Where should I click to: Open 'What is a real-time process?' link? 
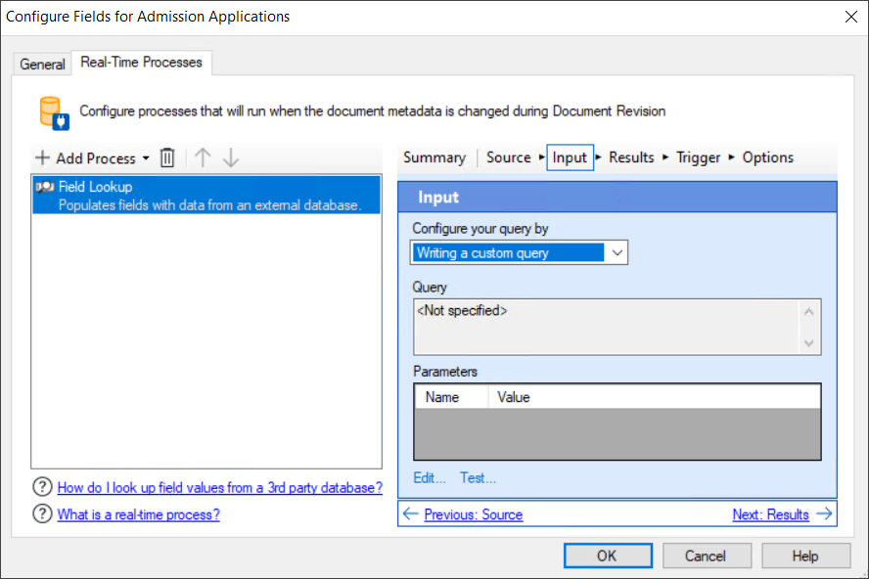tap(138, 515)
